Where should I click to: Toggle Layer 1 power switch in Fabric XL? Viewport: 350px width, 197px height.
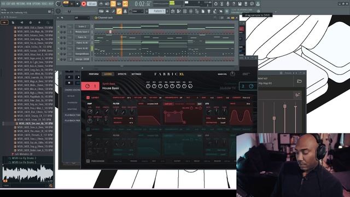pos(88,97)
